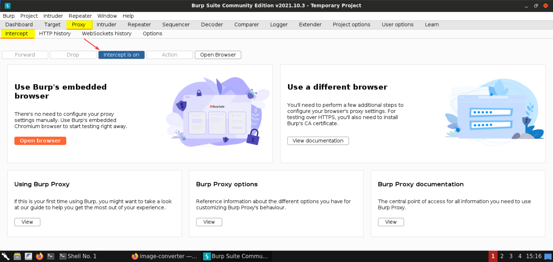Open the Decoder tab

[212, 24]
